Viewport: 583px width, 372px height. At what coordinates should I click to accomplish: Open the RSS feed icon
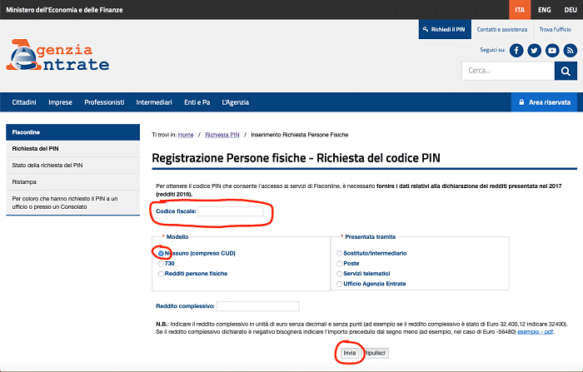(569, 50)
